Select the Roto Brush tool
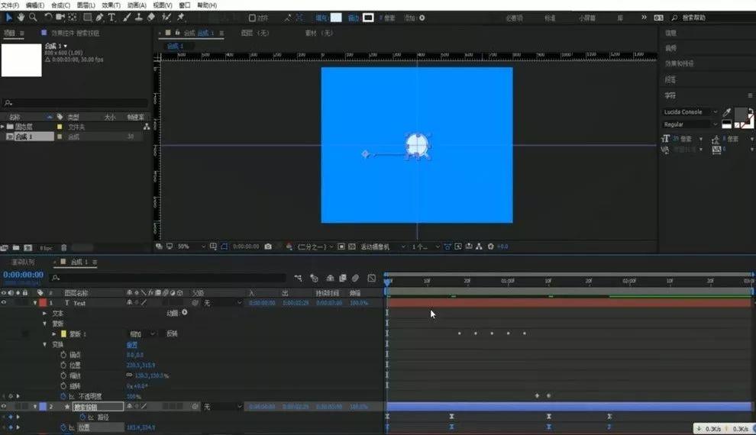Viewport: 756px width, 435px height. (166, 18)
